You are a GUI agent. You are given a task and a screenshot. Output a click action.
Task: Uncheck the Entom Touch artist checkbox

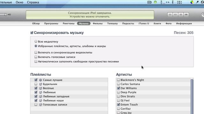click(x=118, y=104)
